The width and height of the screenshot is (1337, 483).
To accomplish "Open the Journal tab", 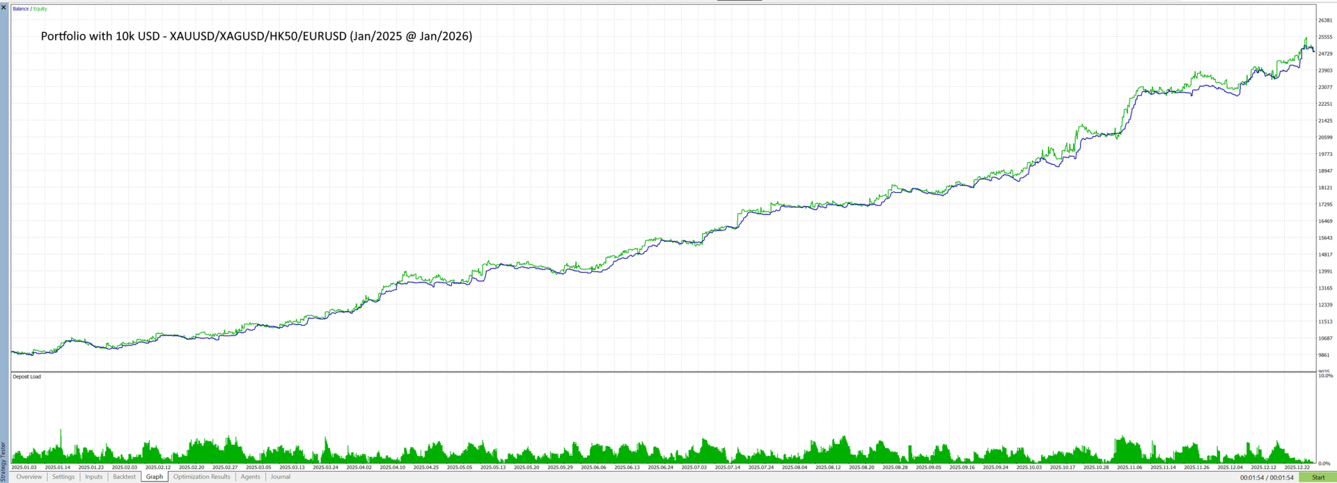I will pos(281,477).
